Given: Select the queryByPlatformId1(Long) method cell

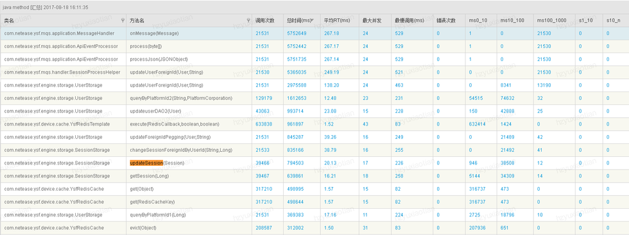Looking at the screenshot, I should (x=159, y=215).
